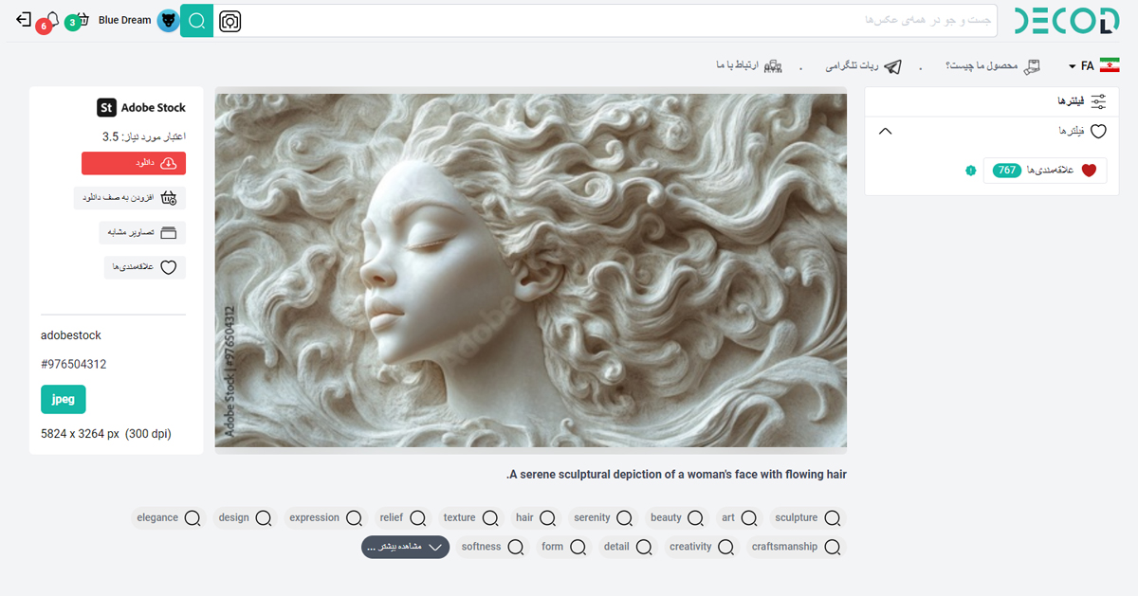Click the green info badge near favorites
This screenshot has height=596, width=1138.
pyautogui.click(x=970, y=171)
